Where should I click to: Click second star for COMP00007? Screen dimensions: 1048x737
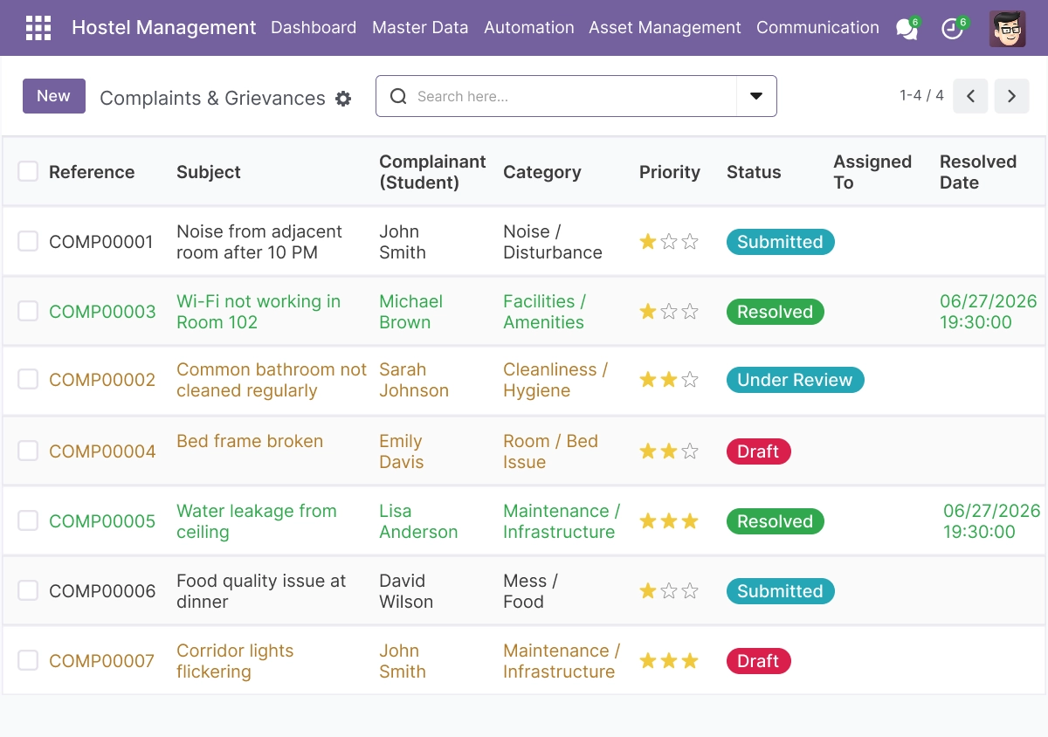669,661
